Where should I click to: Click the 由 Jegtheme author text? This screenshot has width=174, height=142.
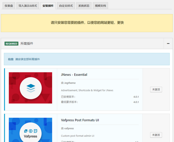(x=68, y=83)
